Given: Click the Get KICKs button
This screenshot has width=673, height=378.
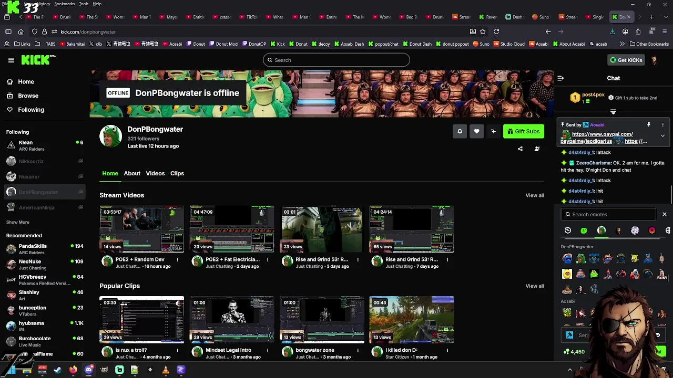Looking at the screenshot, I should coord(626,60).
